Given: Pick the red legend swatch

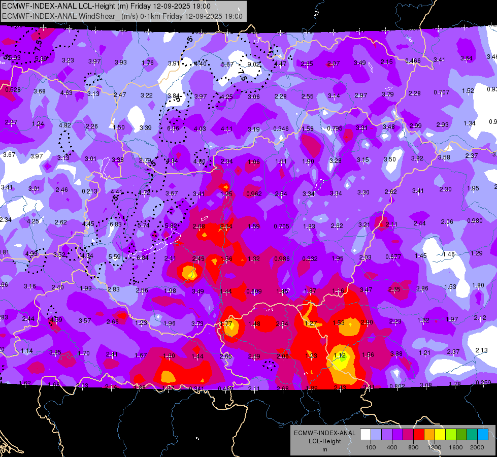Looking at the screenshot, I should (419, 434).
